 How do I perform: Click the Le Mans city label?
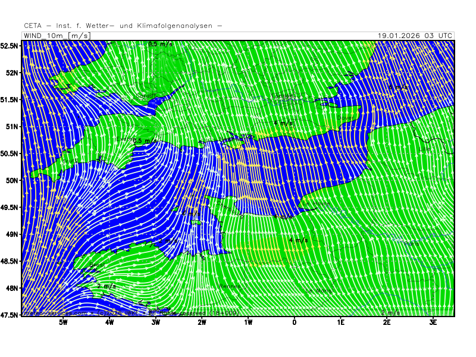318,290
